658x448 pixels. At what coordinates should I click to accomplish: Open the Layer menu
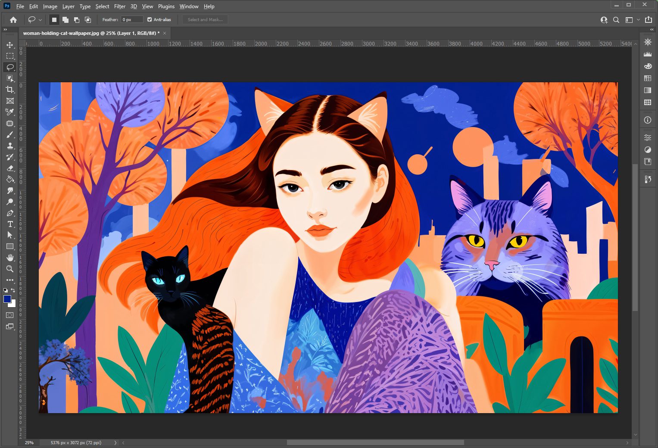(68, 6)
